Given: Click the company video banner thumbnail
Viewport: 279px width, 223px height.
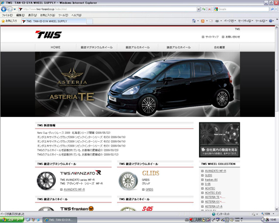Looking at the screenshot, I should 220,139.
